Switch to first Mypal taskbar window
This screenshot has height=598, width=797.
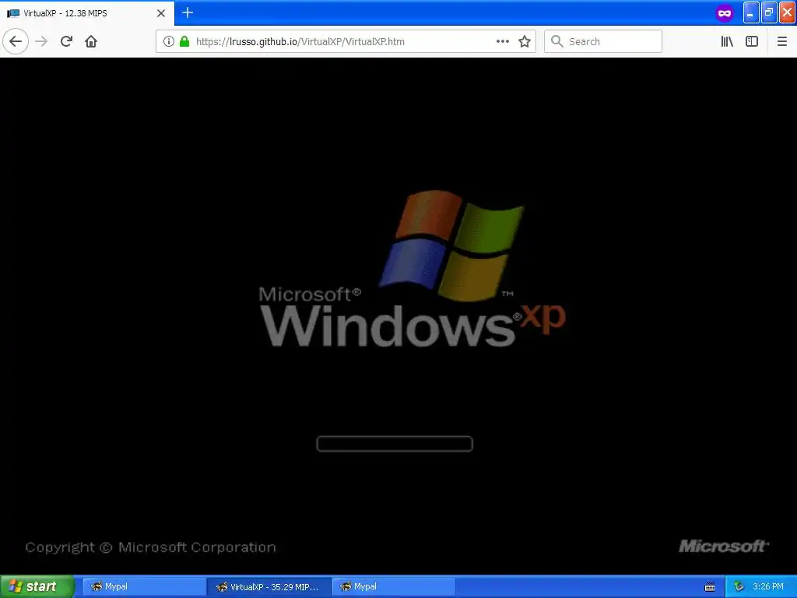[144, 586]
